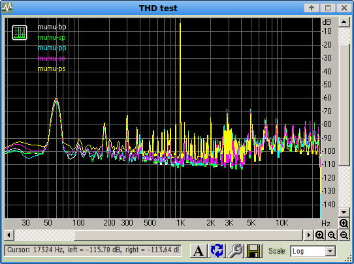Screen dimensions: 354x264
Task: Click the 'Scale' label
Action: coord(276,251)
